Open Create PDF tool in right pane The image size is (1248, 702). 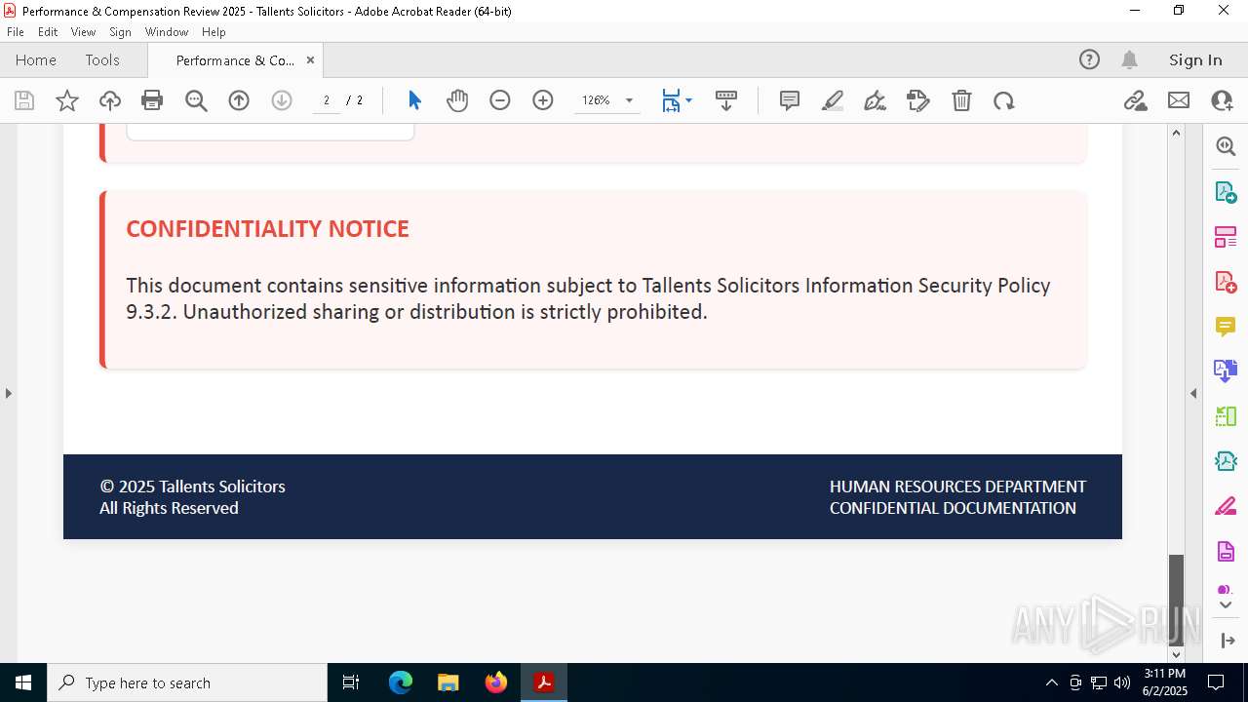1226,283
